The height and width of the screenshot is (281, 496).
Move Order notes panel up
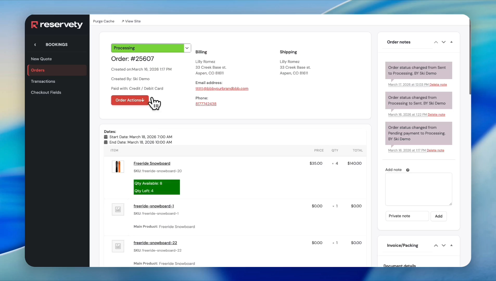tap(436, 42)
